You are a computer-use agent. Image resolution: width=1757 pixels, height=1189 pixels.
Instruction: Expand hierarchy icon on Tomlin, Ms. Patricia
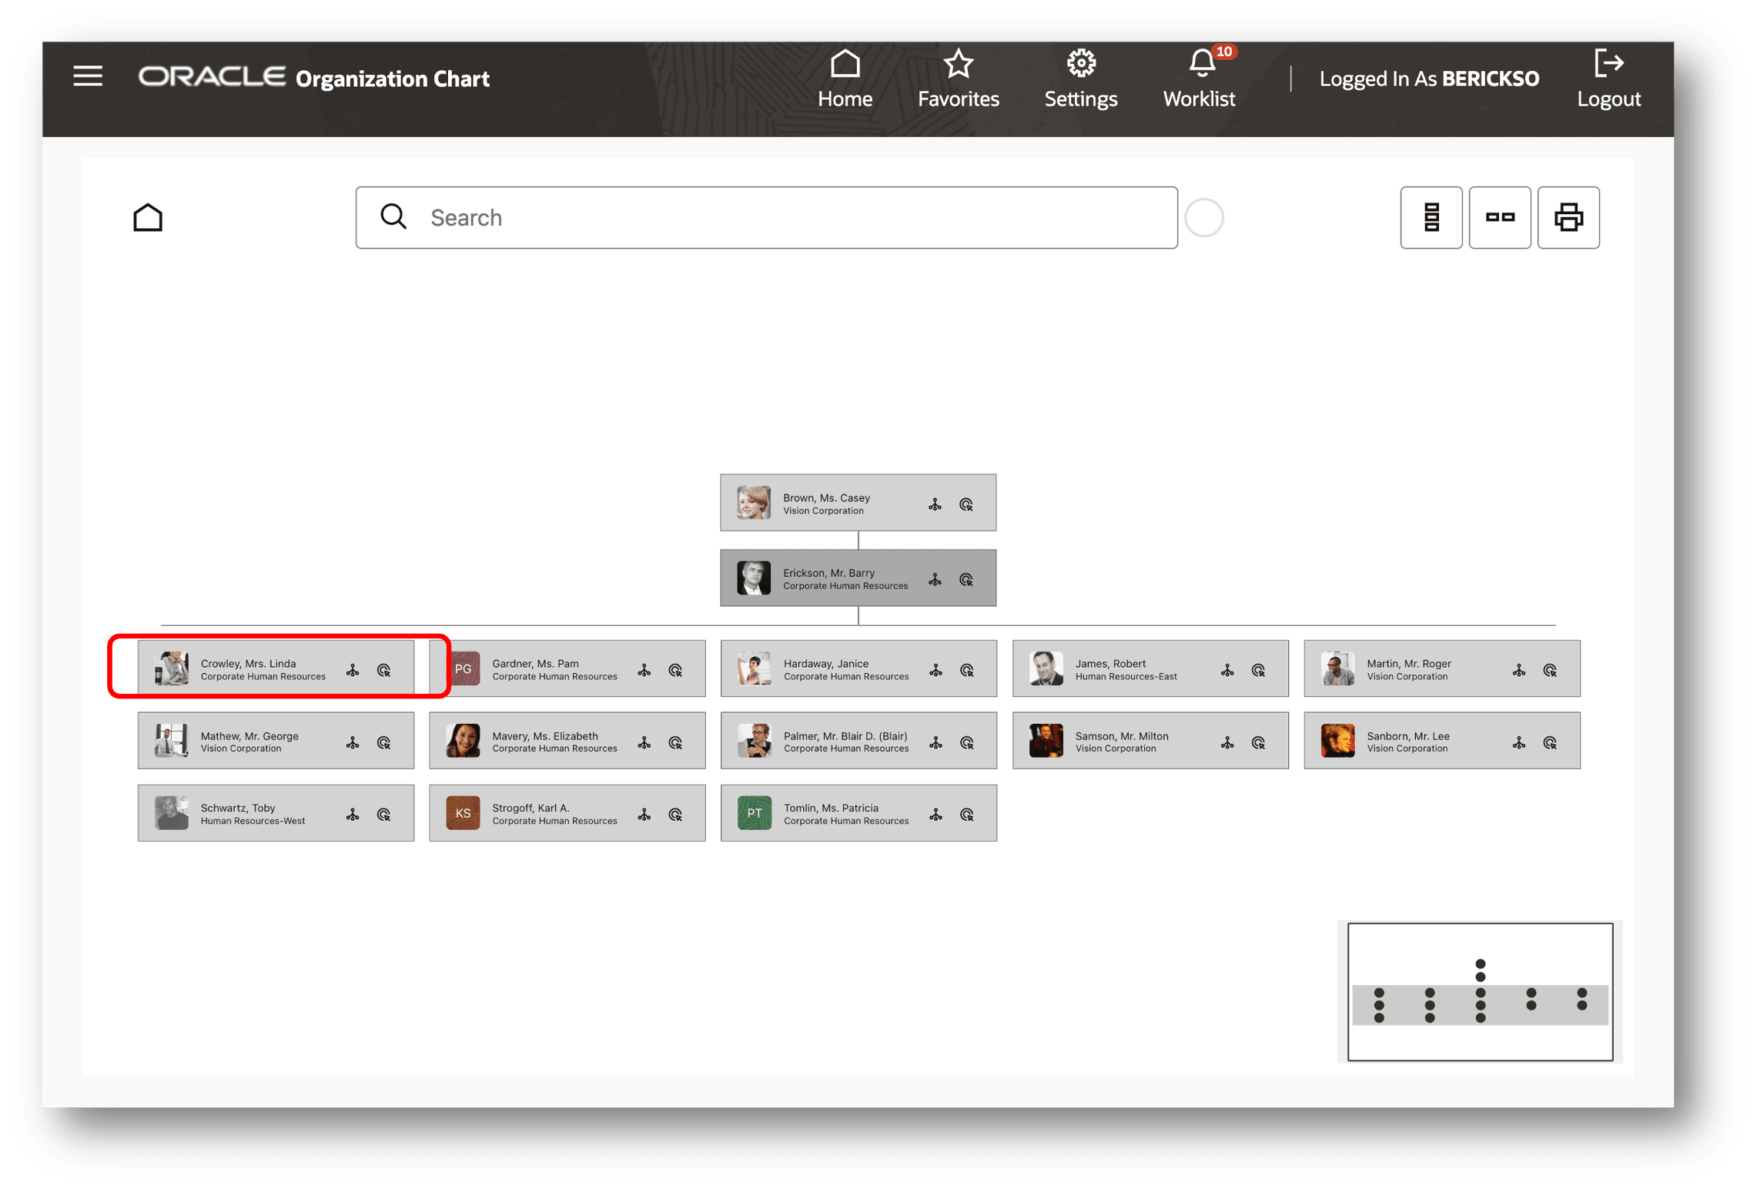[x=935, y=815]
